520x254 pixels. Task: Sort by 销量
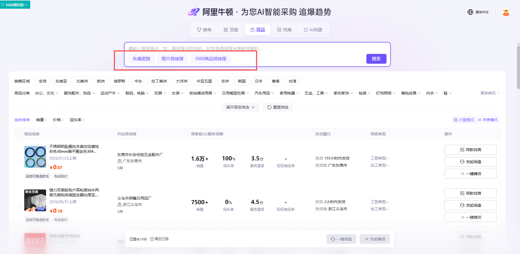41,120
